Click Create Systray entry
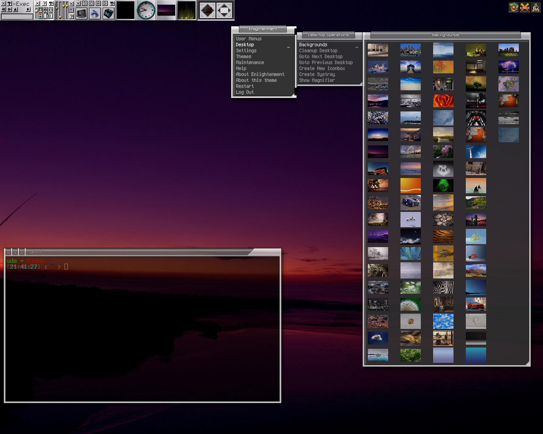Screen dimensions: 543x434 317,74
